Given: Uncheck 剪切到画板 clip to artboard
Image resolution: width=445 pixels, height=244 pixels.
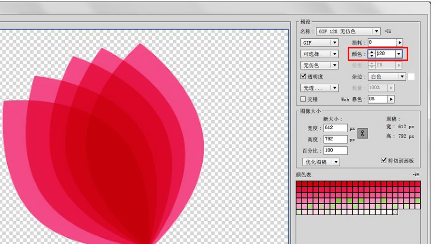Looking at the screenshot, I should pyautogui.click(x=384, y=161).
